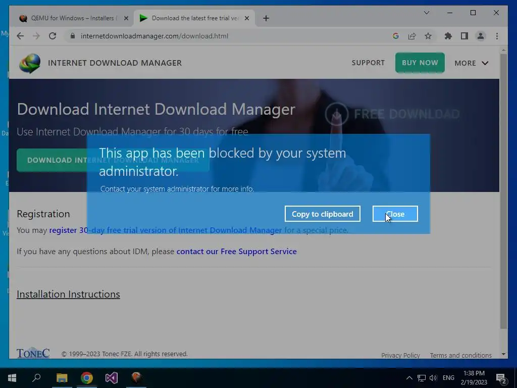The height and width of the screenshot is (388, 517).
Task: Close the blocked app dialog
Action: pos(395,214)
